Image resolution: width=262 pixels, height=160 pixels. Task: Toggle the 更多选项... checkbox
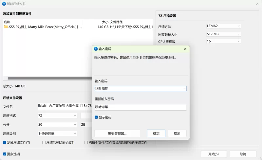pyautogui.click(x=5, y=154)
